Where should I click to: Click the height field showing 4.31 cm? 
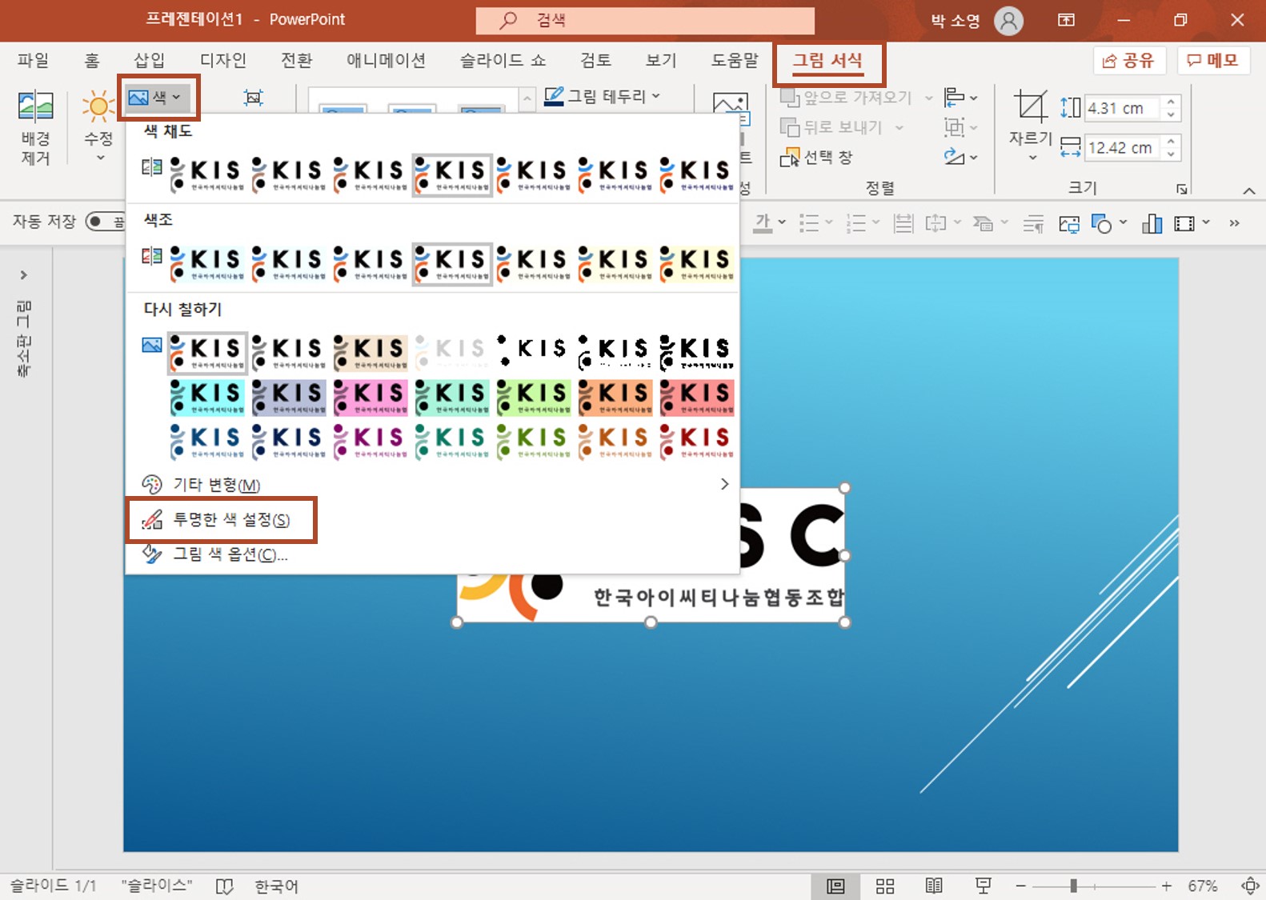(x=1122, y=108)
